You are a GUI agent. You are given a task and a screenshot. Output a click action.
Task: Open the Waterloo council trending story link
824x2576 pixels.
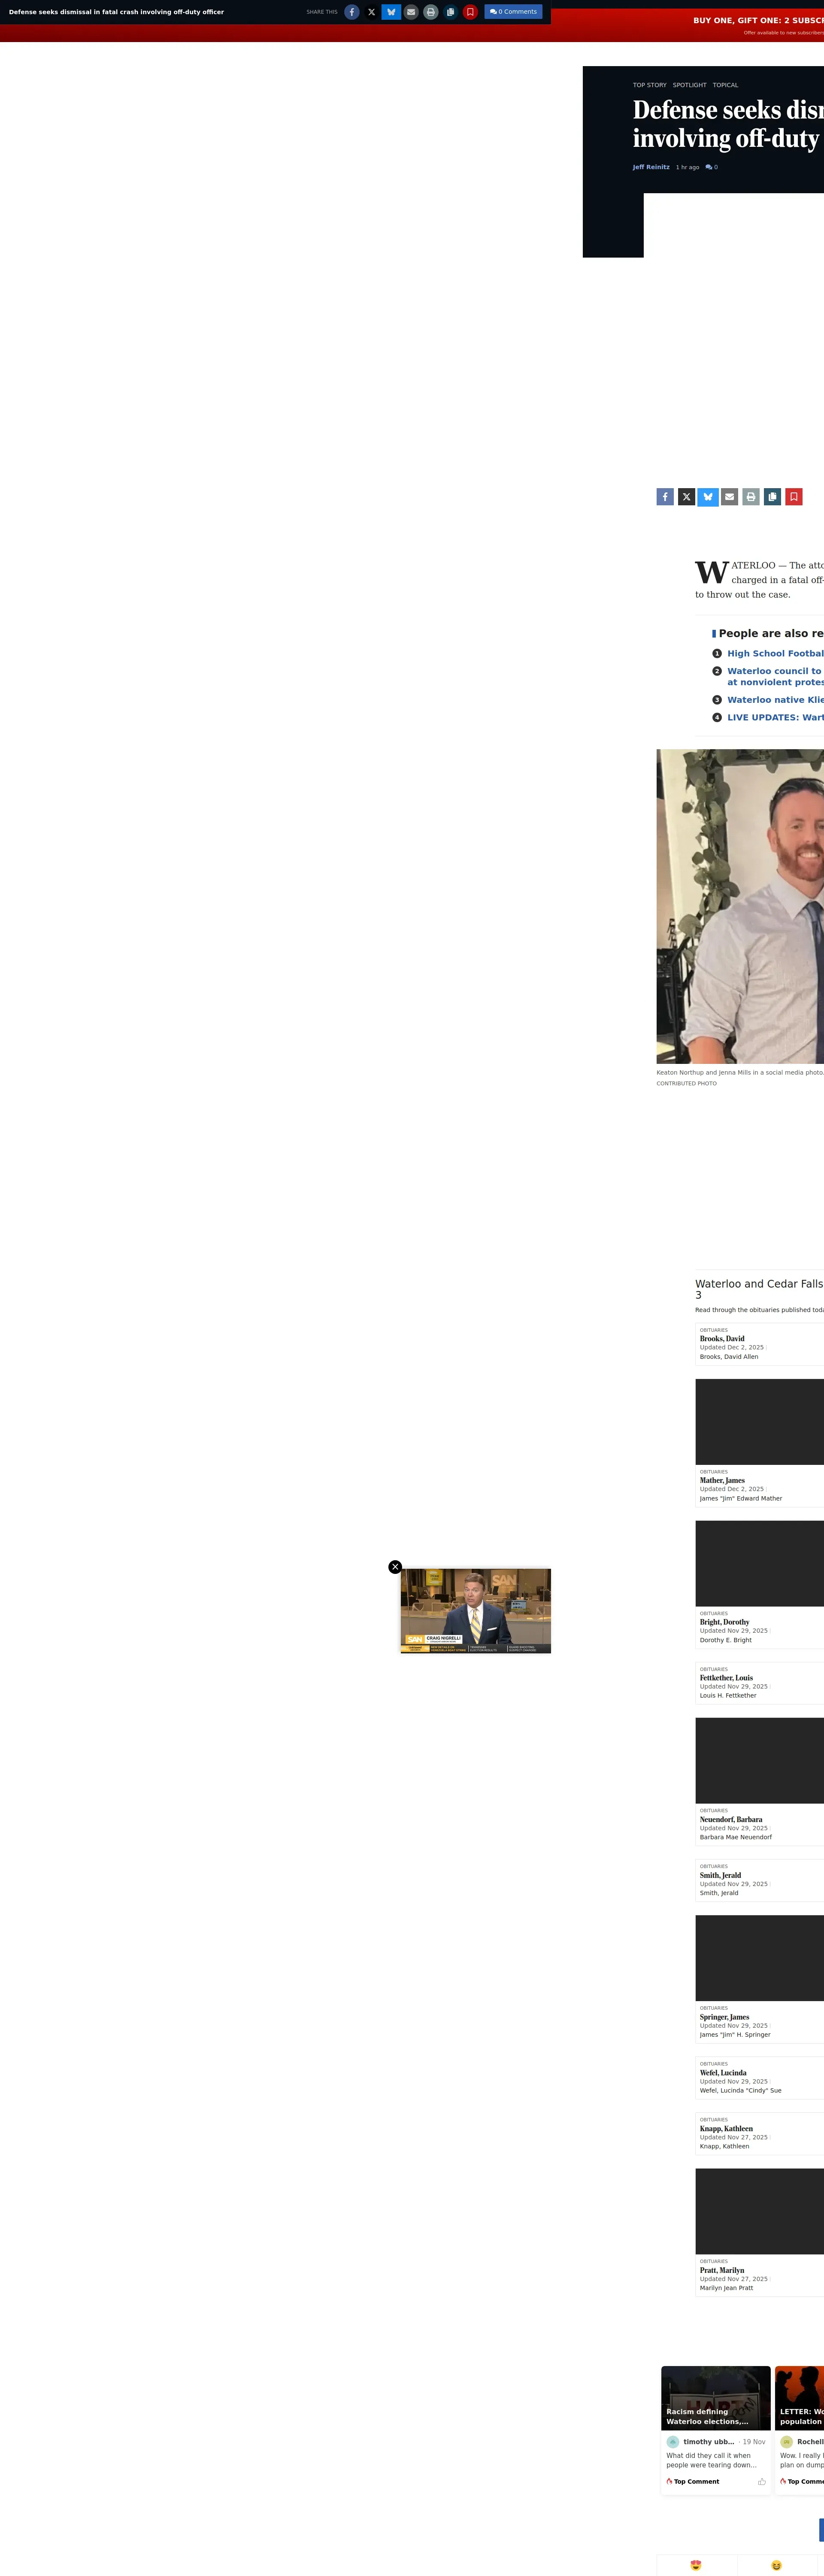click(x=774, y=671)
